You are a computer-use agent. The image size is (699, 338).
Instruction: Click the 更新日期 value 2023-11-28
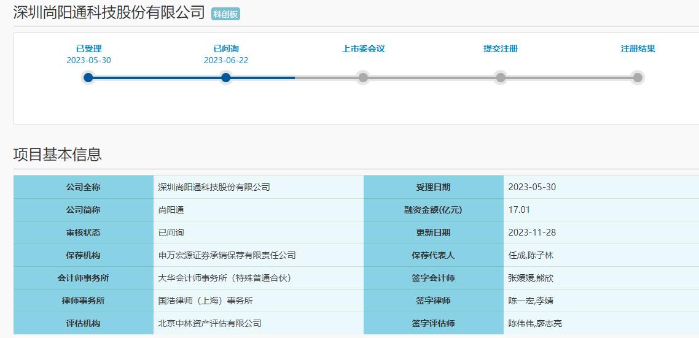coord(532,232)
